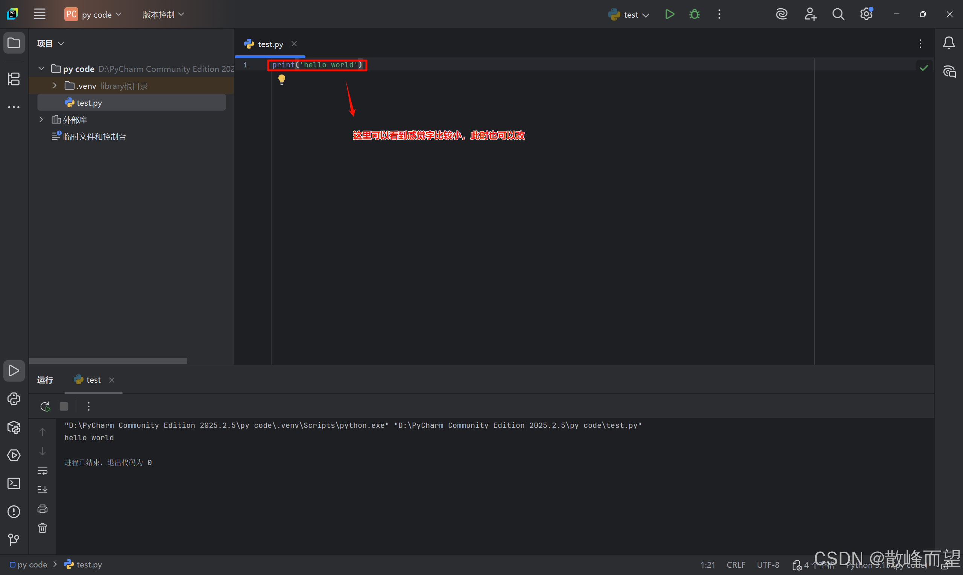Click the project tree horizontal scrollbar

point(108,361)
